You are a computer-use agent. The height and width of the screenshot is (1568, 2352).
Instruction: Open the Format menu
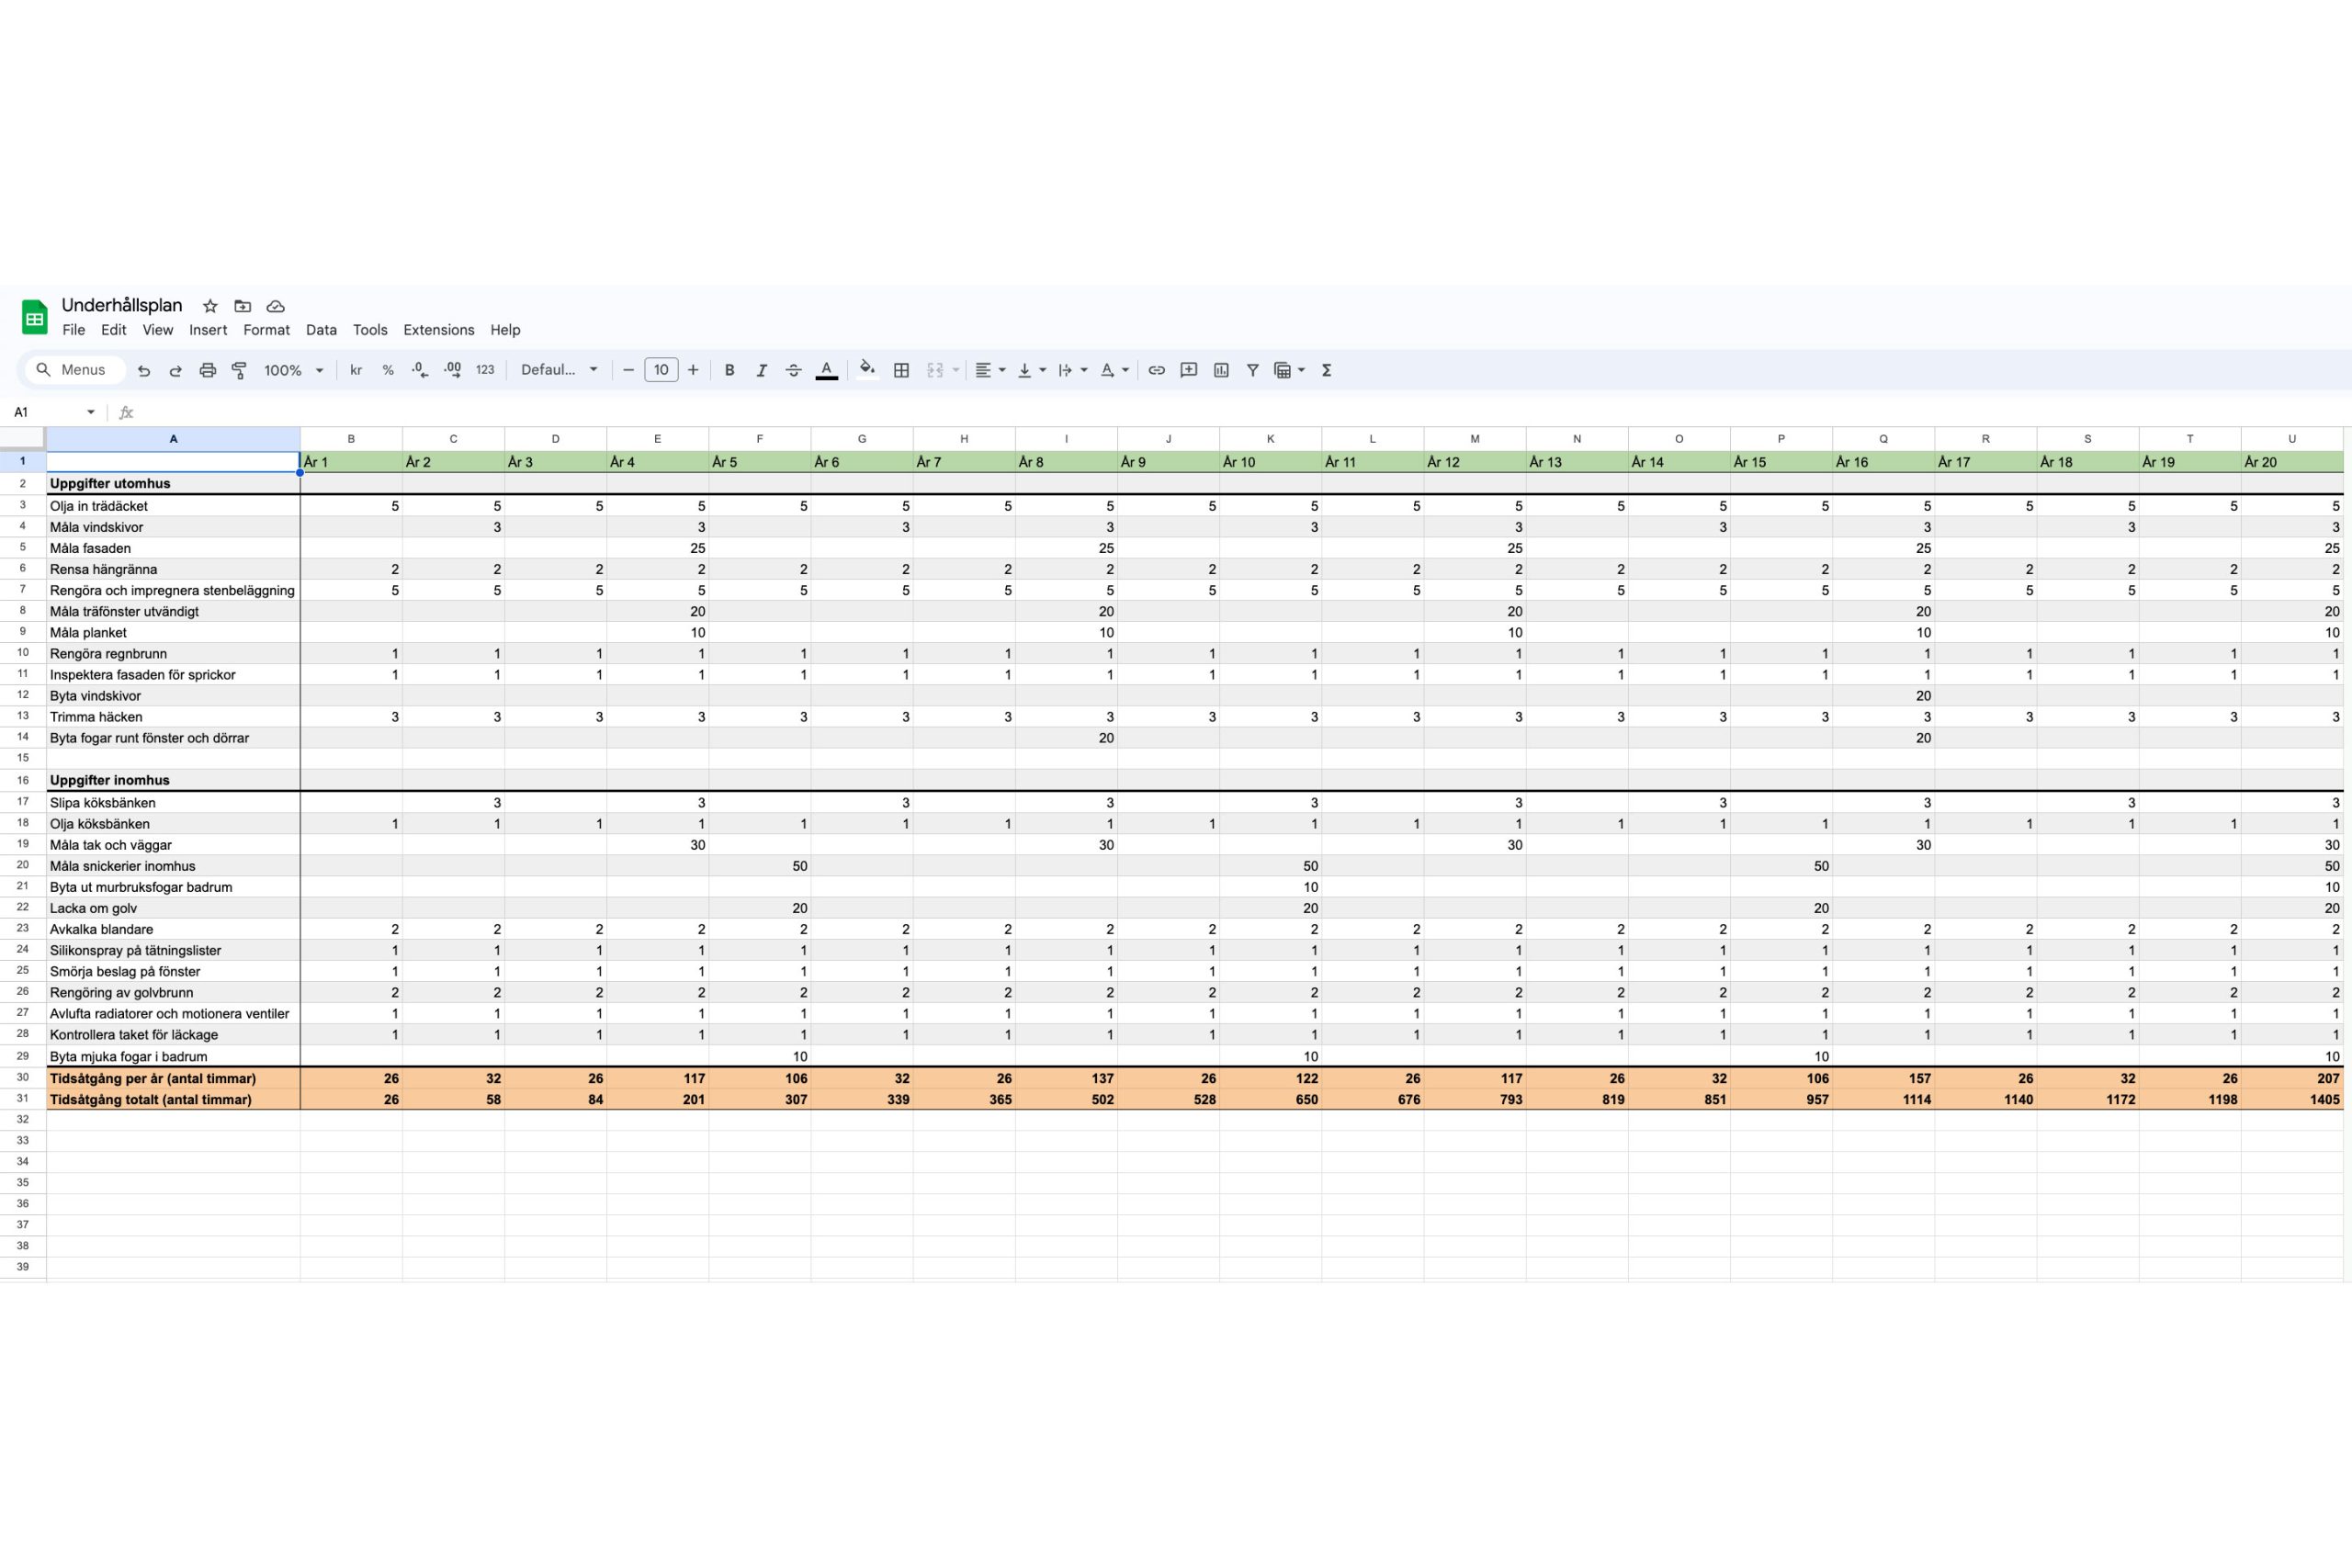pos(266,330)
